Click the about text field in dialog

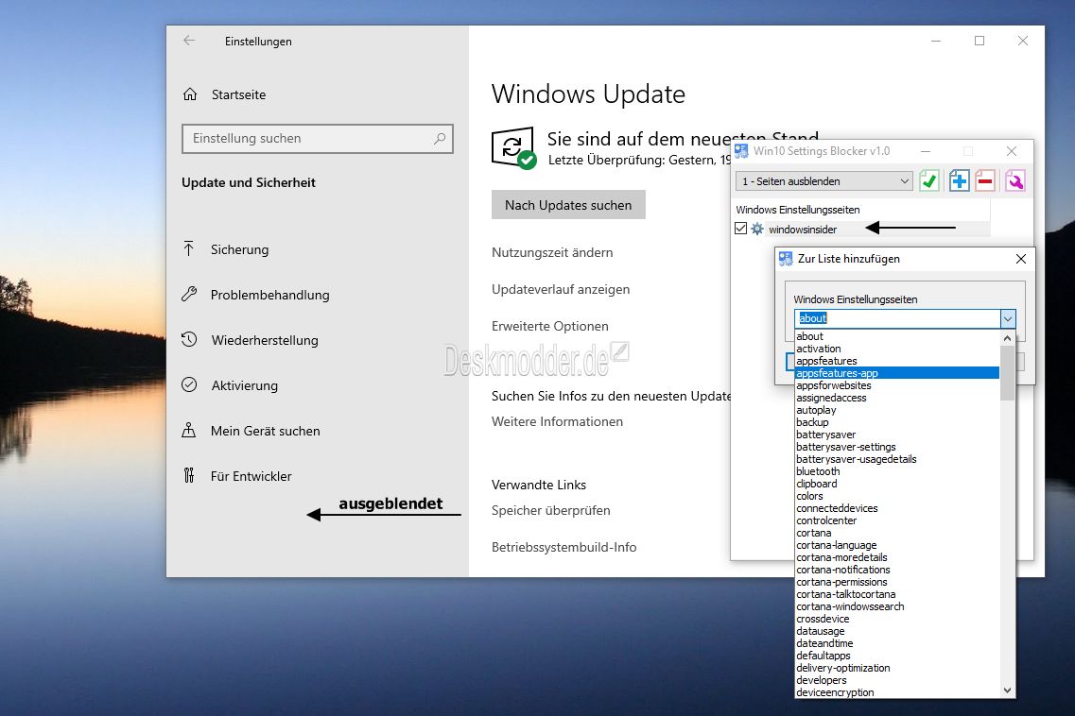click(897, 318)
